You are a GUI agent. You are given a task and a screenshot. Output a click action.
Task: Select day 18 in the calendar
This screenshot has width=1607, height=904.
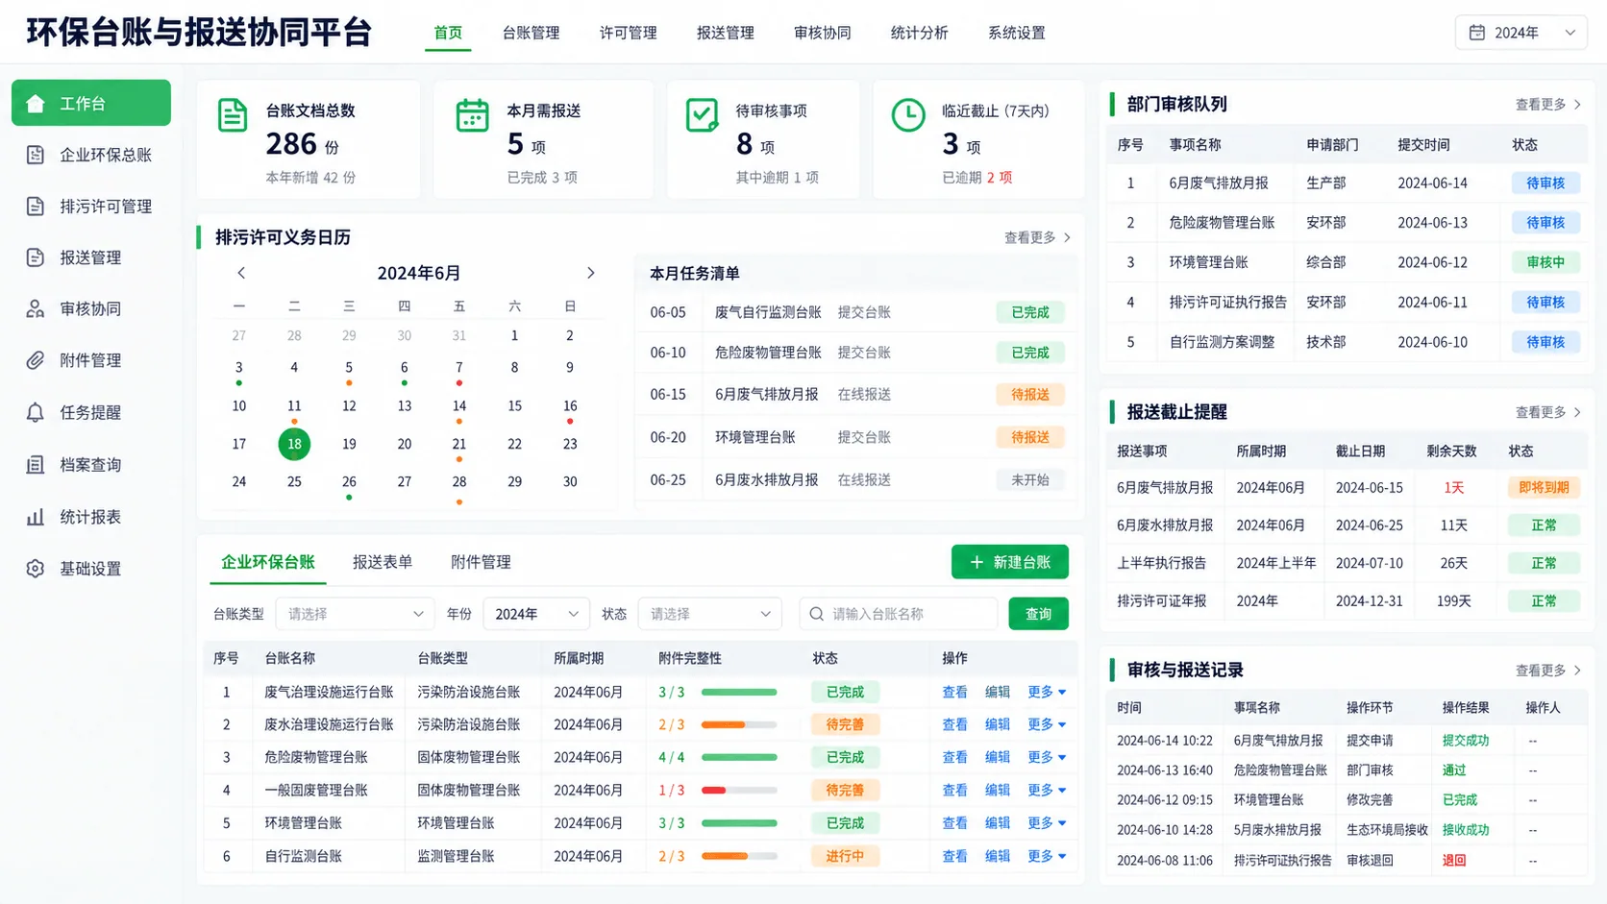point(294,444)
